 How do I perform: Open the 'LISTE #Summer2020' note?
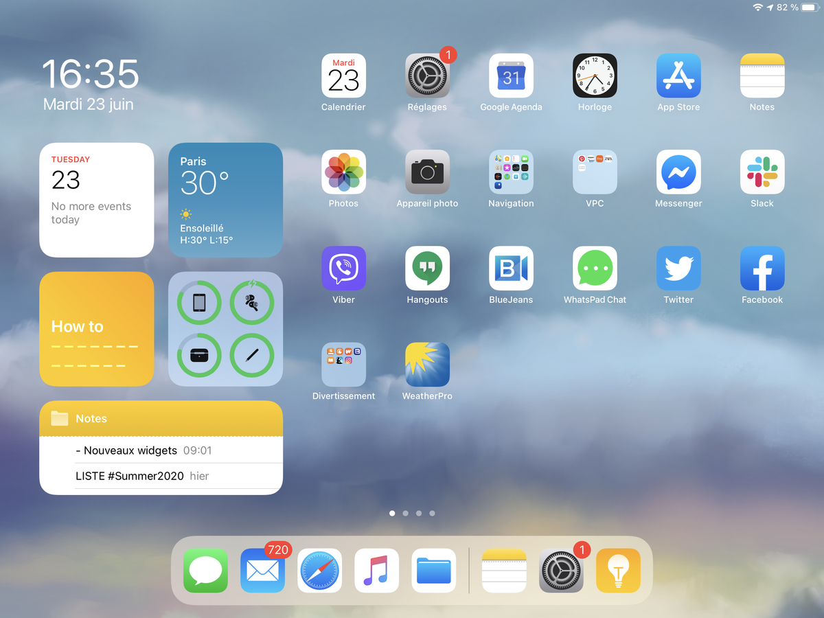161,476
